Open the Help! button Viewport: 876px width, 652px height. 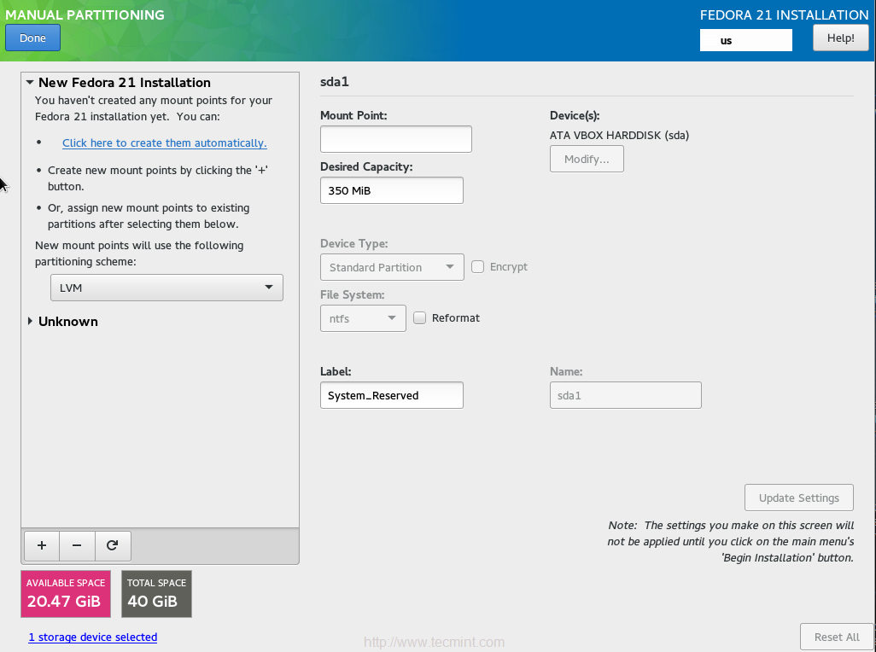[840, 38]
